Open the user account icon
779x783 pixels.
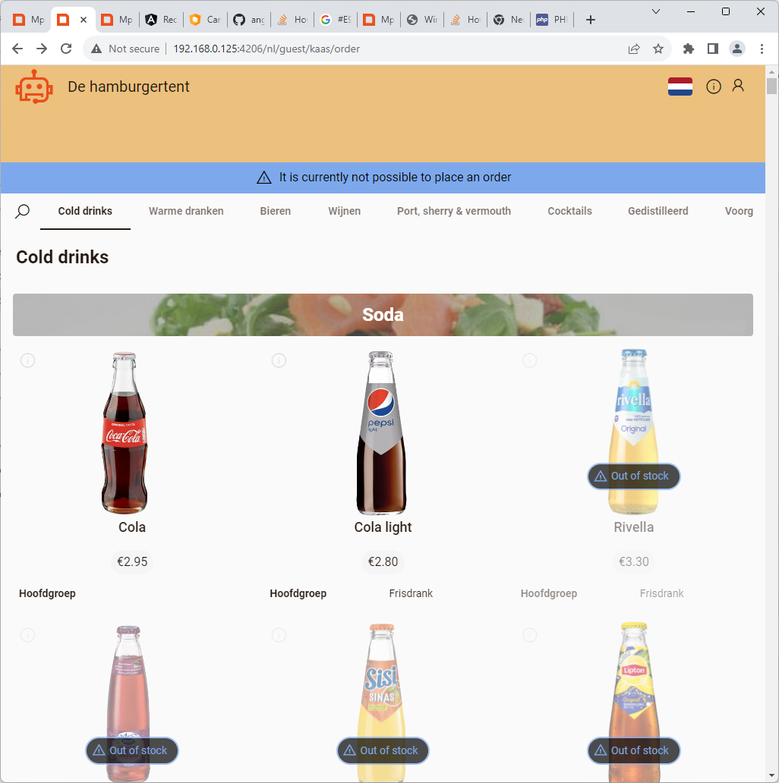pos(737,86)
